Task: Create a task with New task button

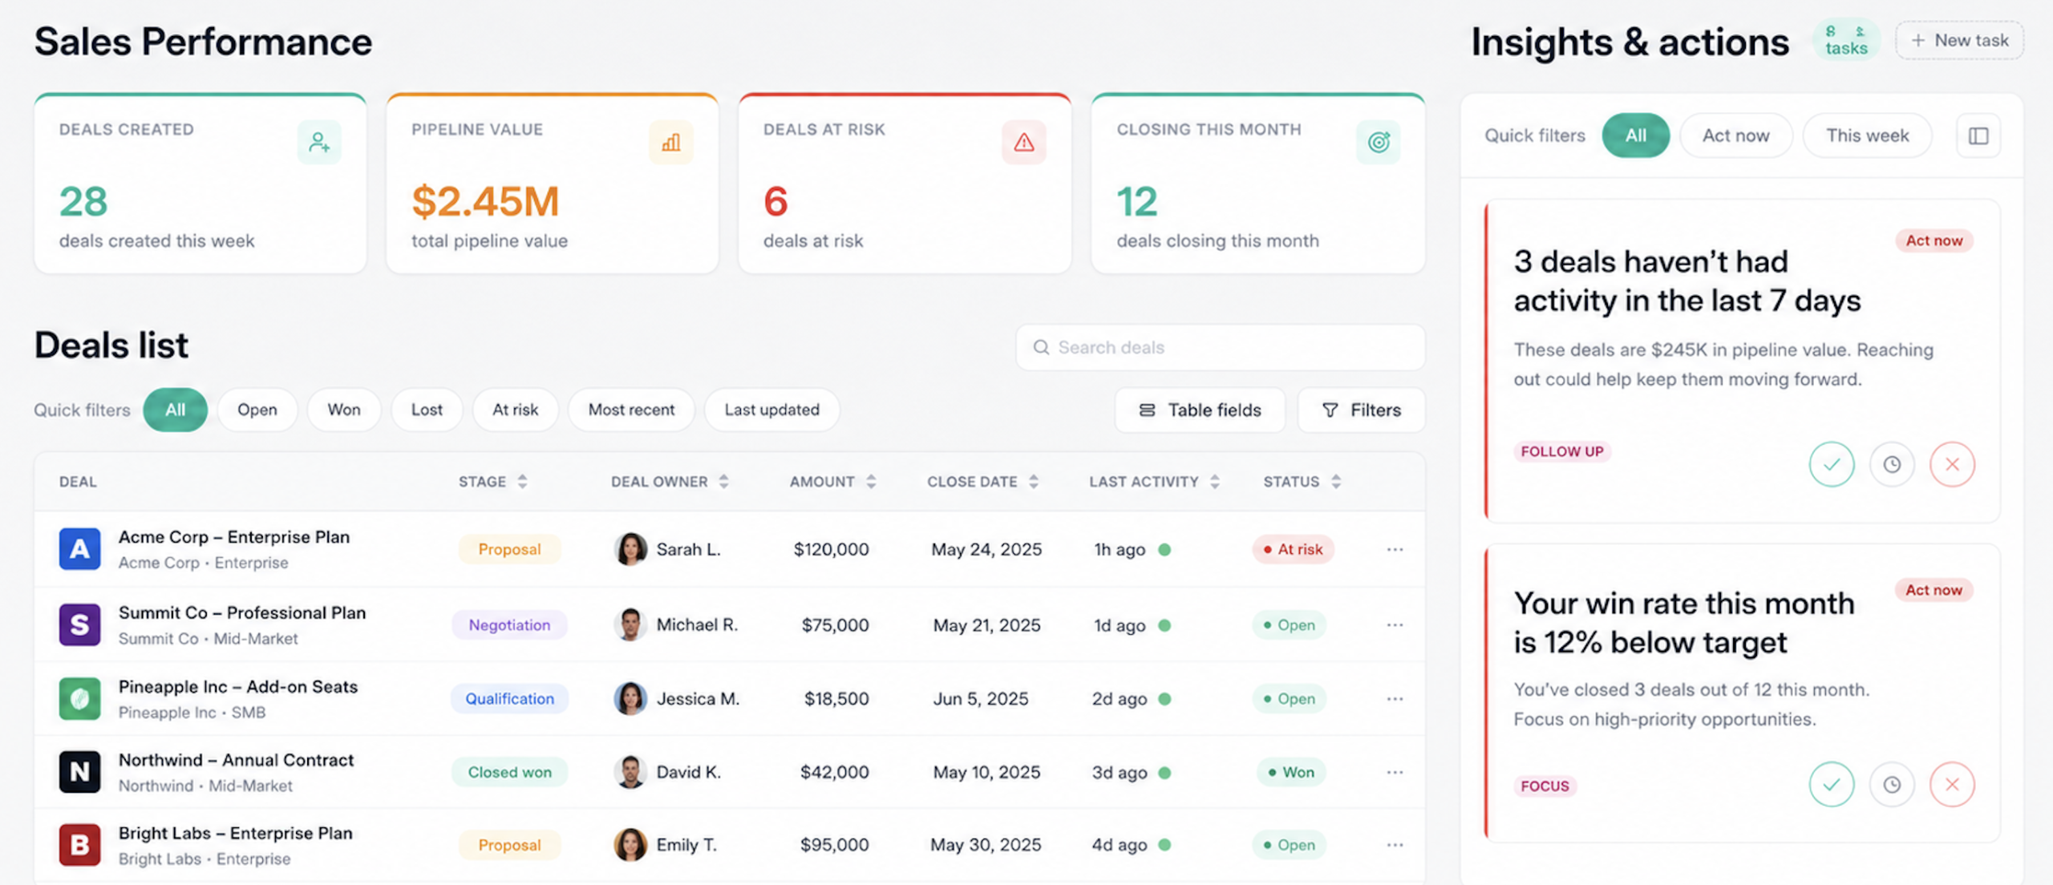Action: (1959, 40)
